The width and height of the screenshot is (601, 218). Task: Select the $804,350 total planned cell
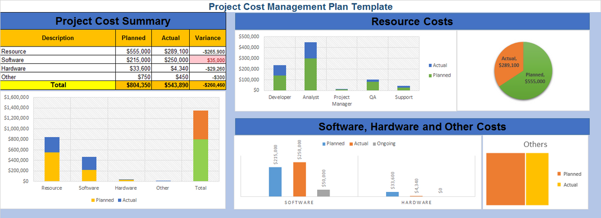(134, 85)
